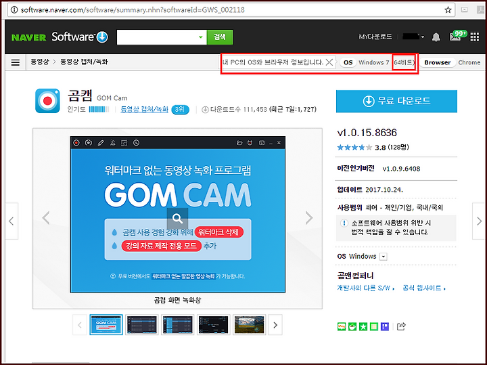
Task: Click the green 검색 search button
Action: click(x=220, y=37)
